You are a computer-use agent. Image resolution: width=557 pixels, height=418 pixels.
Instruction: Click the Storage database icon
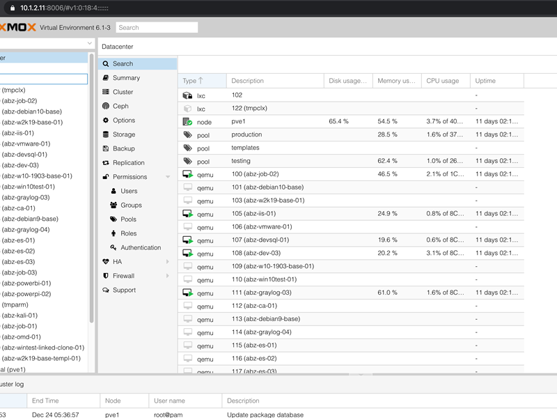[x=106, y=134]
